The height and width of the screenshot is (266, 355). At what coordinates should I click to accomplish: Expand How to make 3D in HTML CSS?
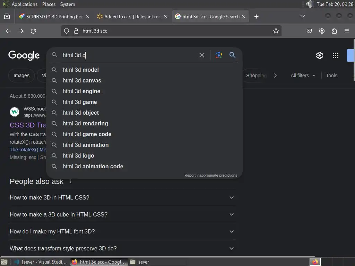[x=123, y=197]
